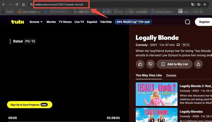Open the Legally Blonde 2 thumbnail
Image resolution: width=212 pixels, height=122 pixels.
[x=157, y=94]
